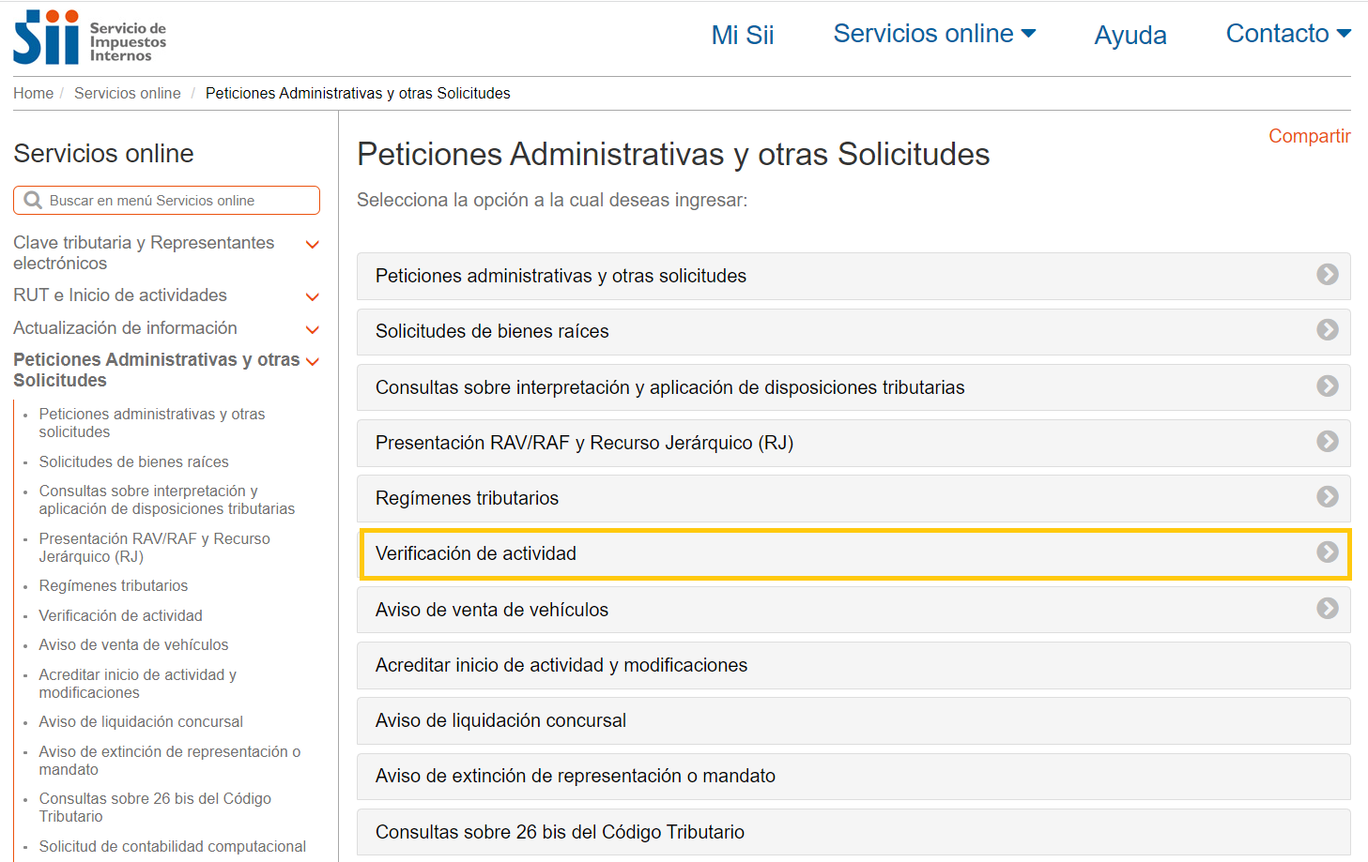Select sidebar item Regímenes tributarios
The height and width of the screenshot is (862, 1368).
tap(114, 585)
